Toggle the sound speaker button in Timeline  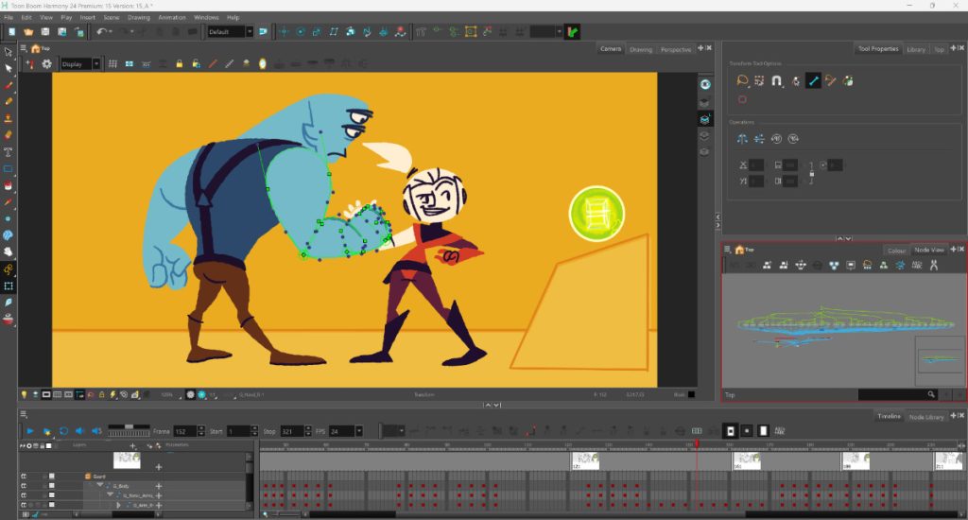[x=79, y=431]
